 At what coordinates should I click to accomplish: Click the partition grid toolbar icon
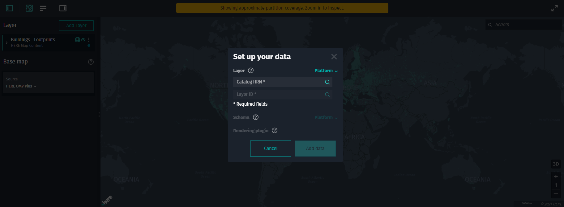pyautogui.click(x=29, y=8)
